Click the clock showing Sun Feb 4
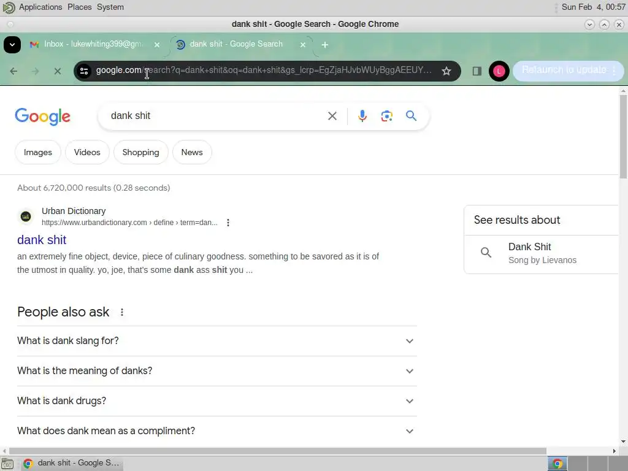 (593, 7)
